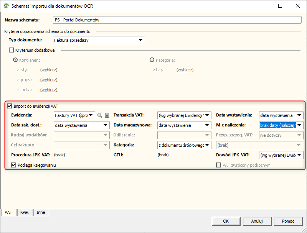The image size is (307, 233).
Task: Click the Nazwa schematu input field
Action: coord(177,20)
